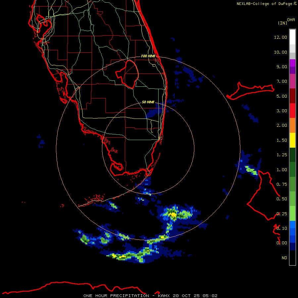298x298 pixels.
Task: Click the 1.50 legend value
Action: 282,140
